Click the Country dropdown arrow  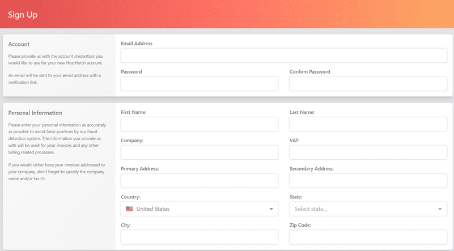pyautogui.click(x=271, y=209)
